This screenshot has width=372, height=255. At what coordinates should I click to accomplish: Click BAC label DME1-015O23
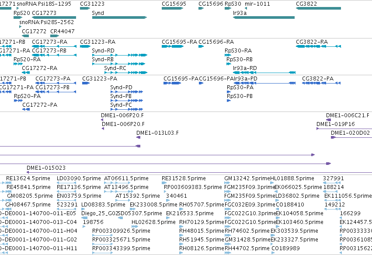tap(46, 168)
